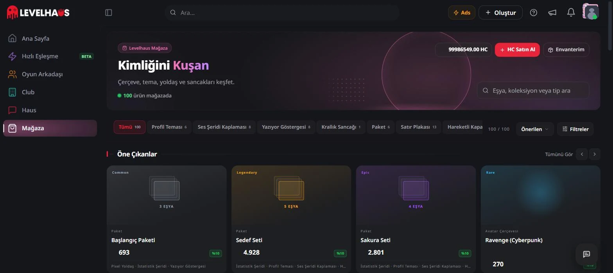Select the Profil Teması category tab
This screenshot has height=273, width=613.
point(169,127)
